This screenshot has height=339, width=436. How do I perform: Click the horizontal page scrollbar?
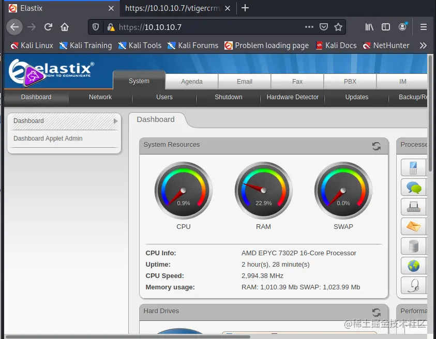click(x=128, y=337)
